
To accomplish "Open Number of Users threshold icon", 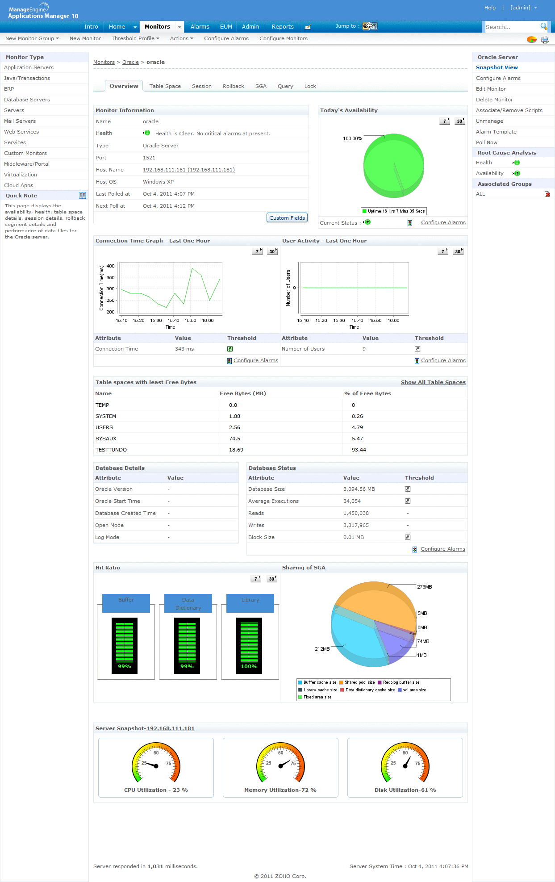I will coord(417,349).
